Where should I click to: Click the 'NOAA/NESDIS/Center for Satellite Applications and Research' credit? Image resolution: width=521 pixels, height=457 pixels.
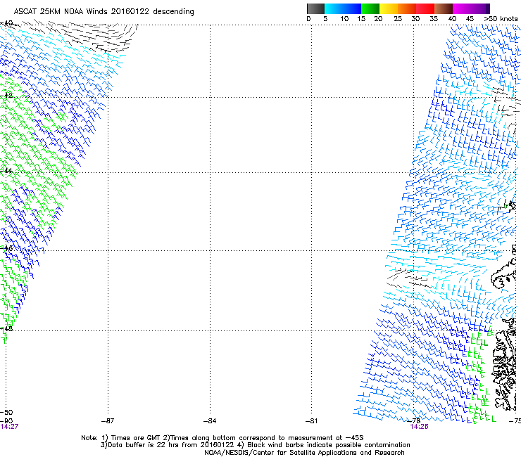pos(304,453)
